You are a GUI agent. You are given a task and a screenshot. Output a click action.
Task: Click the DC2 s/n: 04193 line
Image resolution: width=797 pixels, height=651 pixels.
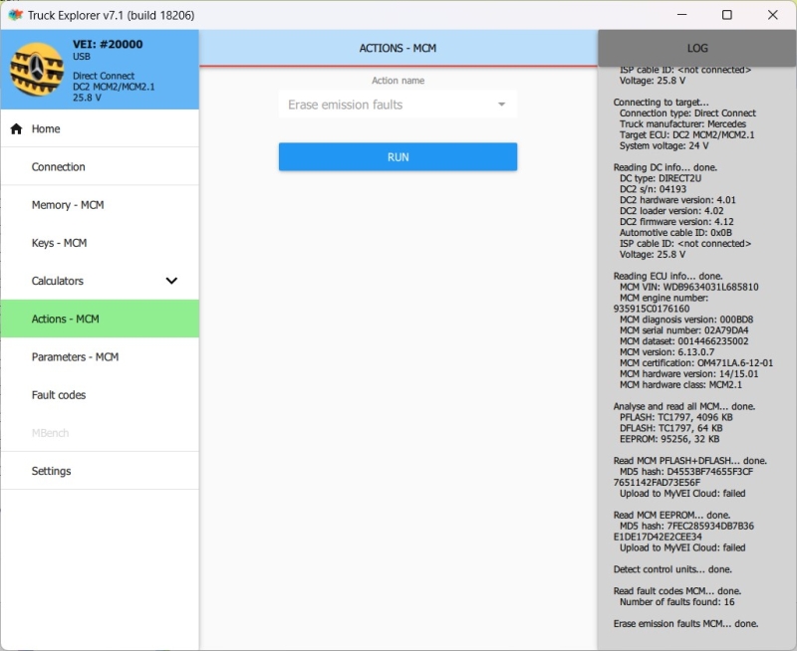coord(653,189)
